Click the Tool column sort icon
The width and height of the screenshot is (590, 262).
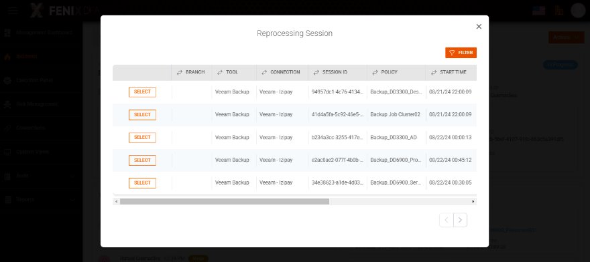[220, 72]
